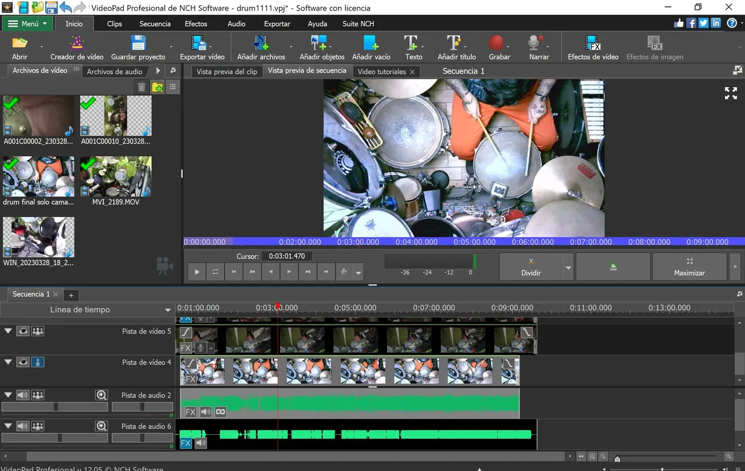Image resolution: width=745 pixels, height=471 pixels.
Task: Open the Dividir dropdown arrow
Action: 568,267
